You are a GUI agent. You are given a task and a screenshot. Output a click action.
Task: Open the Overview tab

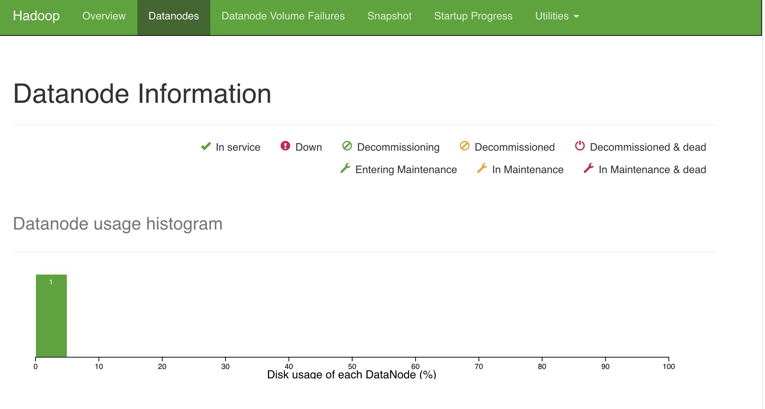point(104,16)
